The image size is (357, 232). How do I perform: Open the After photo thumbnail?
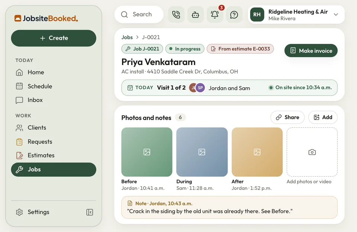(257, 152)
